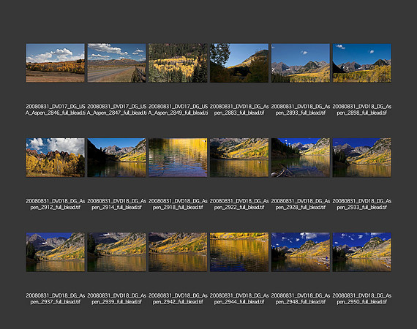Select the pen_2912 aspen trees thumbnail
The height and width of the screenshot is (329, 417).
[x=56, y=157]
